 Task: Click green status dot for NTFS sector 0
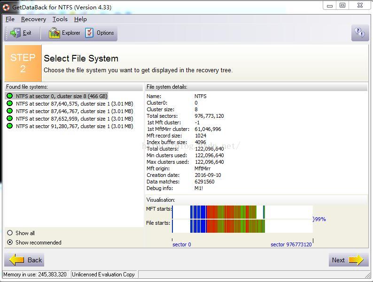click(x=10, y=96)
